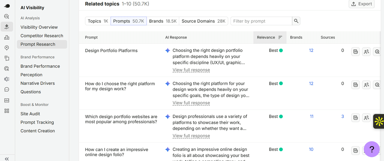Image resolution: width=384 pixels, height=161 pixels.
Task: Open the overlapping pages sidebar icon
Action: [7, 58]
